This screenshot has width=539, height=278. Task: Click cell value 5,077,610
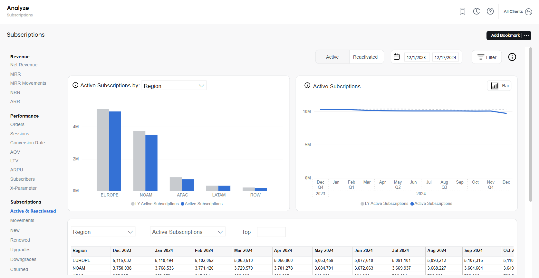pos(364,260)
